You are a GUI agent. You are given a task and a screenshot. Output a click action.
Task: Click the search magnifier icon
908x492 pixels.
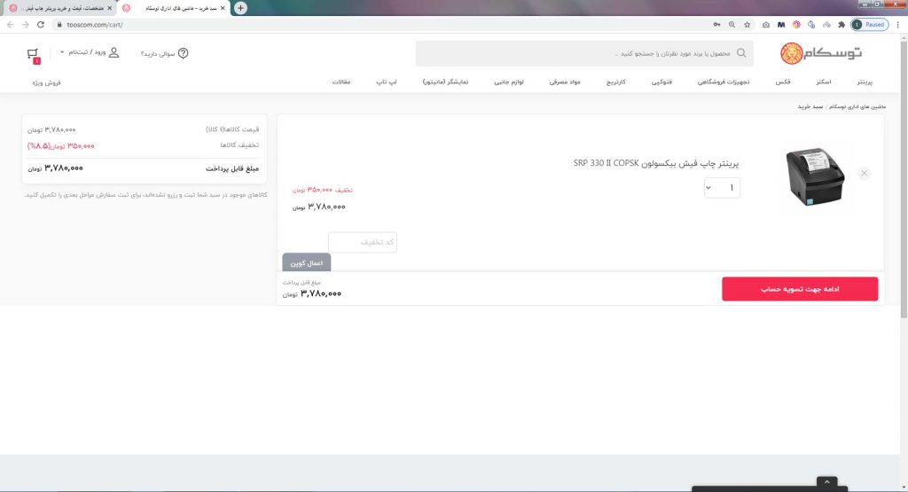pos(741,53)
